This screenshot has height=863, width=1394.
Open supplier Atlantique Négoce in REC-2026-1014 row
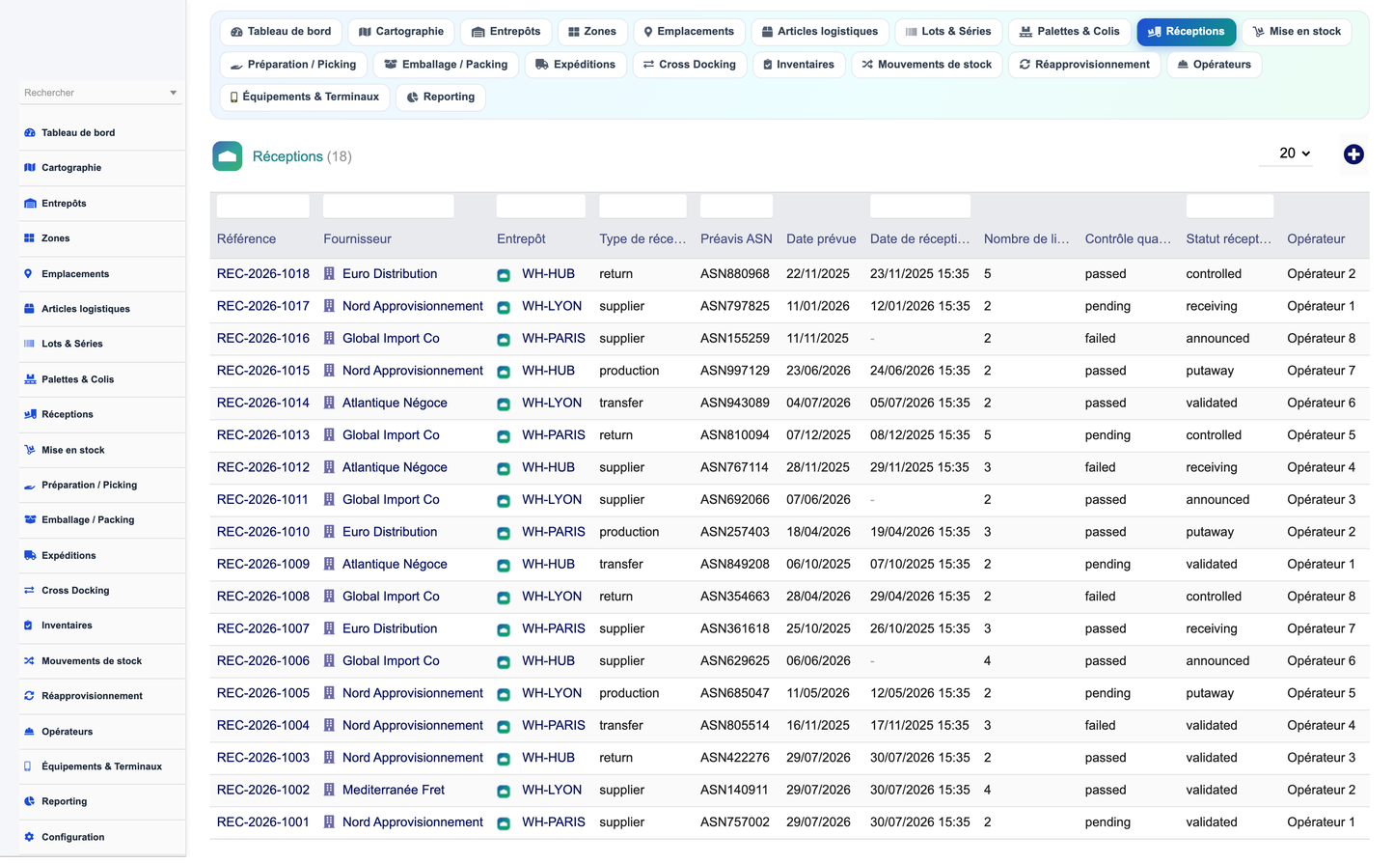click(x=395, y=403)
